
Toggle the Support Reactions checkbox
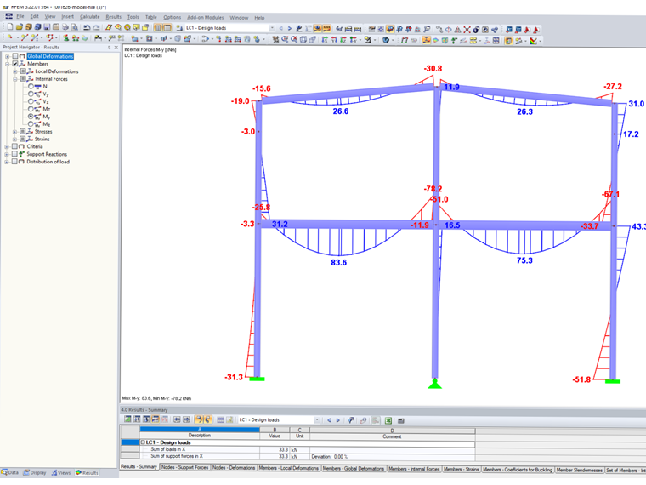tap(15, 154)
